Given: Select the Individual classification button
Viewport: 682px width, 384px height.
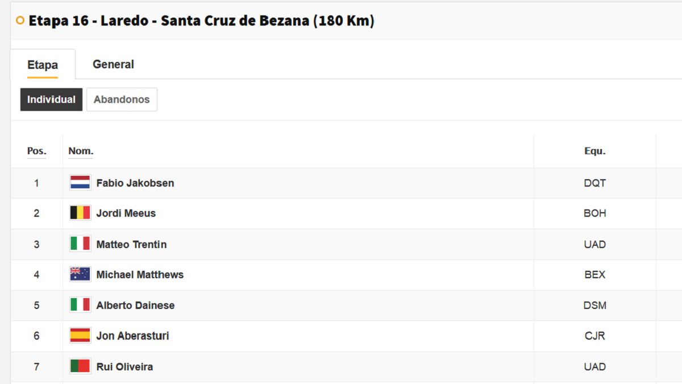Looking at the screenshot, I should (x=51, y=100).
